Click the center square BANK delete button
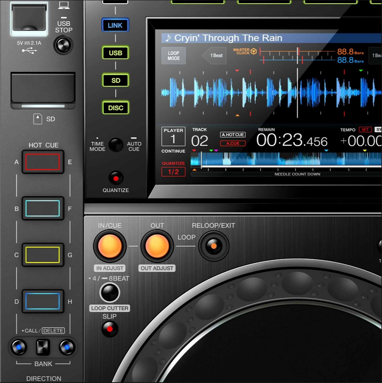382x383 pixels. click(43, 347)
